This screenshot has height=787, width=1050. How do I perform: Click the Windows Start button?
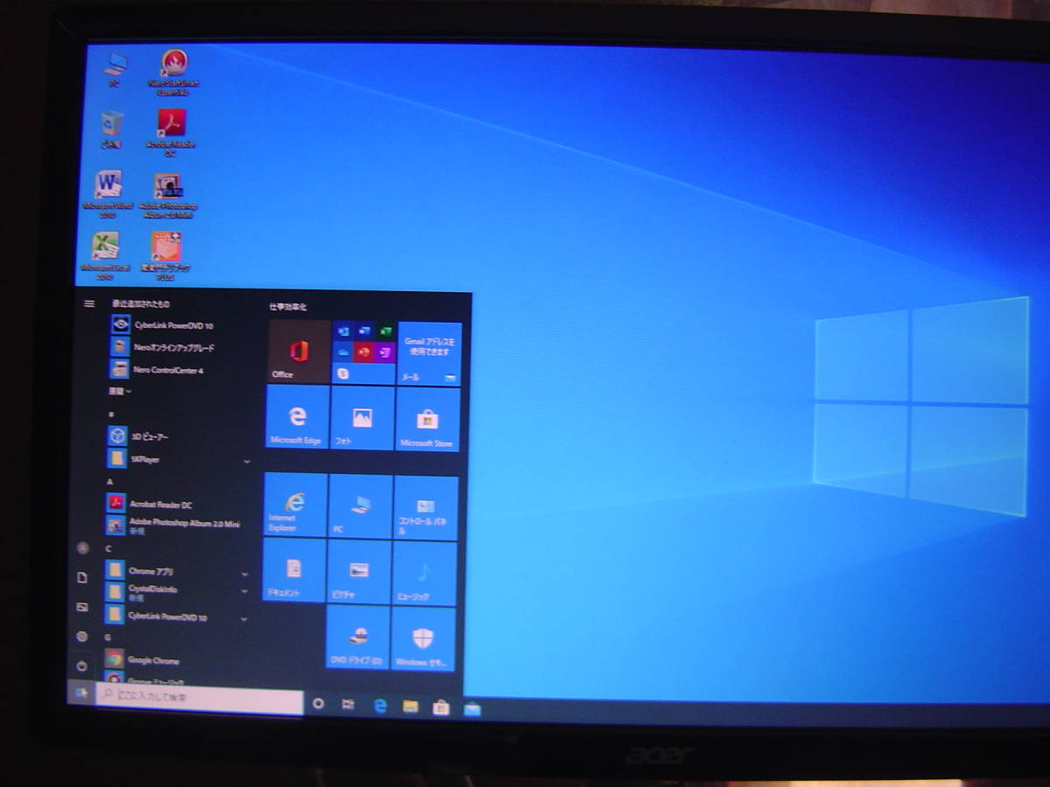pos(80,693)
